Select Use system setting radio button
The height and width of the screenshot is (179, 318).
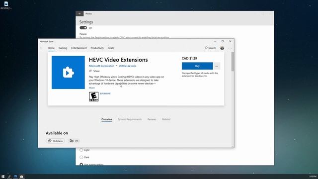[81, 164]
